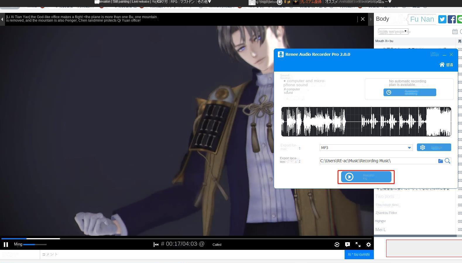This screenshot has width=462, height=263.
Task: Pause the video playback
Action: pyautogui.click(x=6, y=245)
